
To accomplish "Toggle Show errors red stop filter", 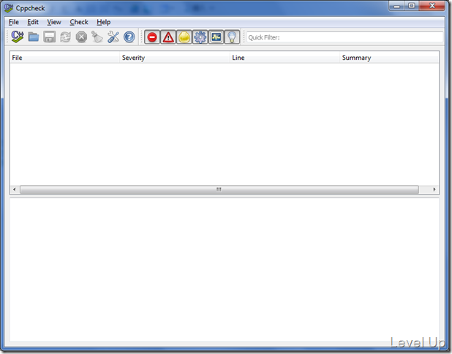I will click(152, 37).
